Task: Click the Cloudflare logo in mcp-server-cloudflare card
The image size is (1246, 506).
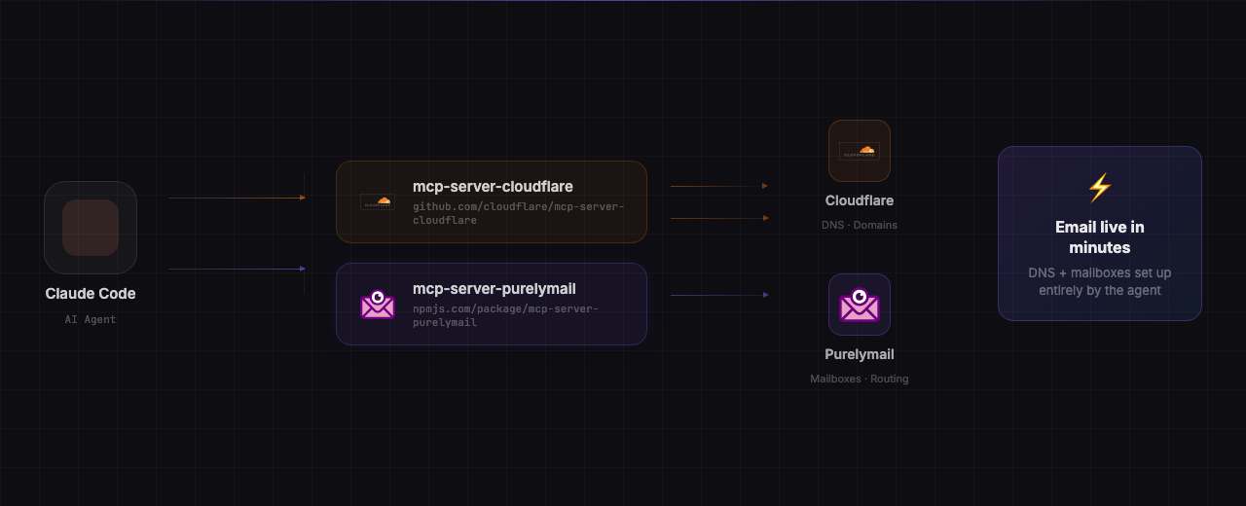Action: tap(378, 201)
